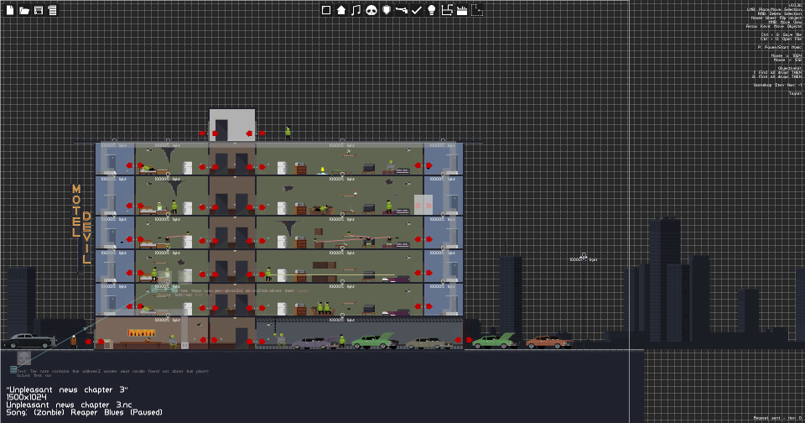Click the P: Pause/Start Music hint

coord(779,47)
